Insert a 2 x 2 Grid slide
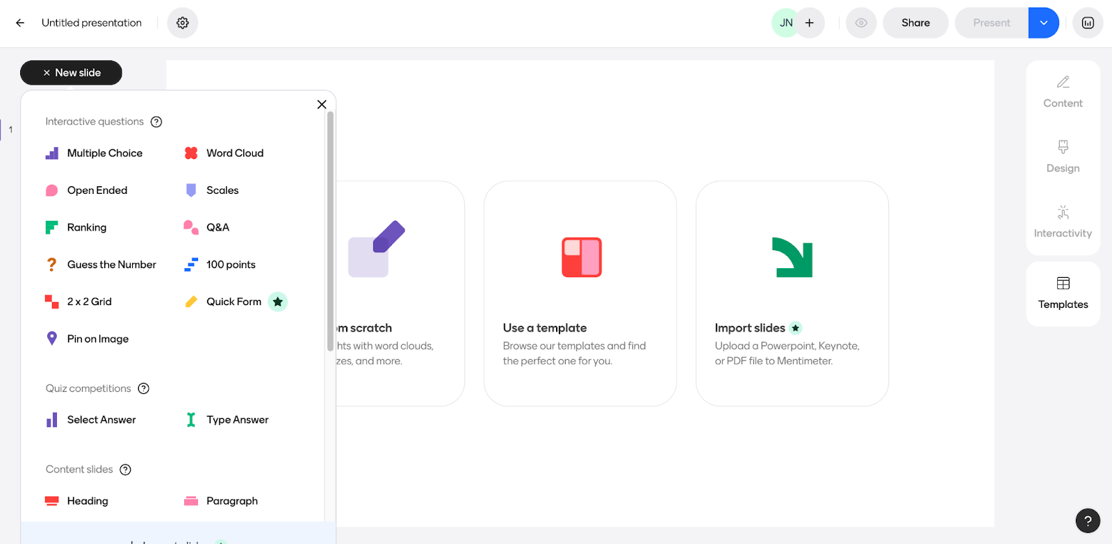Image resolution: width=1112 pixels, height=544 pixels. tap(79, 302)
